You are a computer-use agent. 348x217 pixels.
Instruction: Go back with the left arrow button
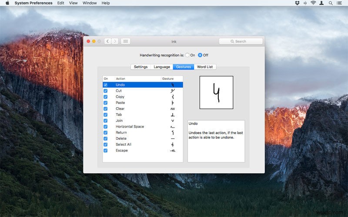(x=108, y=41)
